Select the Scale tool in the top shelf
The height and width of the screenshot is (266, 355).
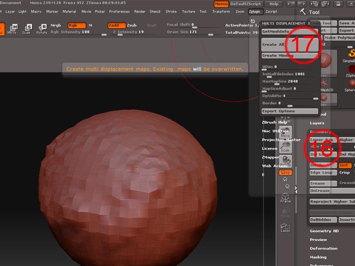point(27,29)
